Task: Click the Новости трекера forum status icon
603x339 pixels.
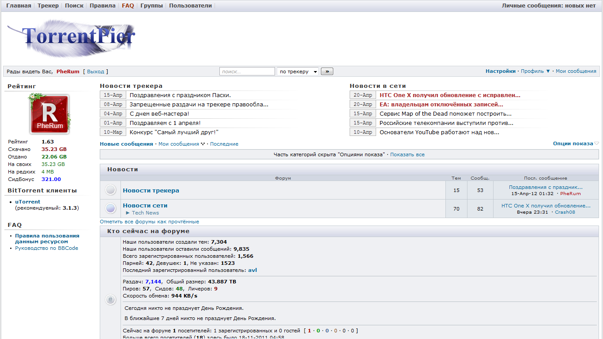Action: [110, 190]
